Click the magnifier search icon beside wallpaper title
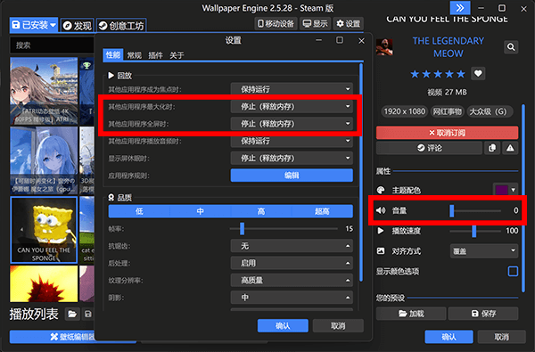The image size is (535, 352). (x=511, y=46)
